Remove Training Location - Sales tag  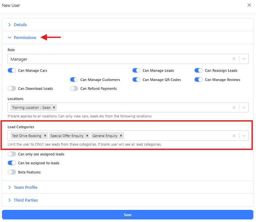(x=54, y=108)
